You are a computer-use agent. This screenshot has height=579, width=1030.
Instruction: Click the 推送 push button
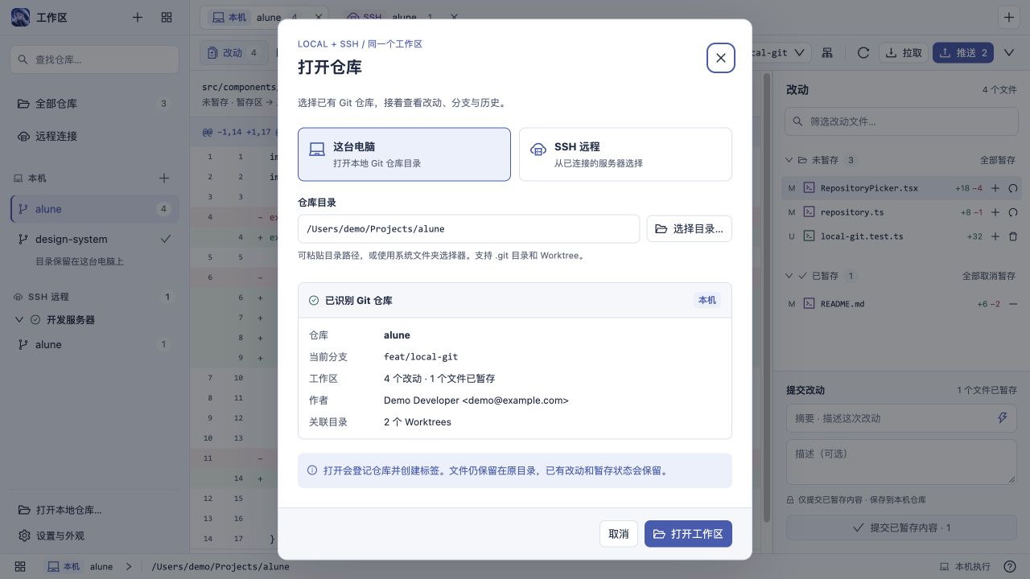pyautogui.click(x=964, y=52)
